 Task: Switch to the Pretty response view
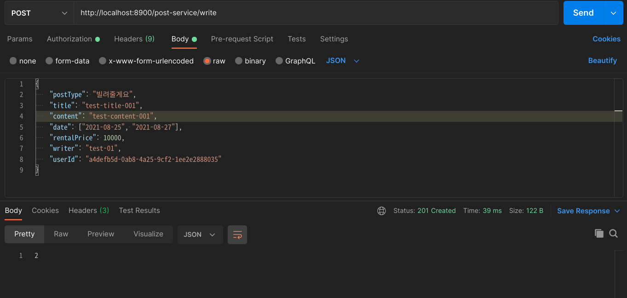pos(24,234)
